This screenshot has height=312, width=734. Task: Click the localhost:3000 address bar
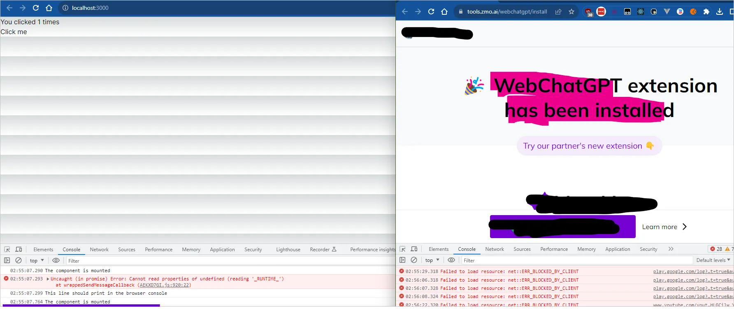coord(226,8)
